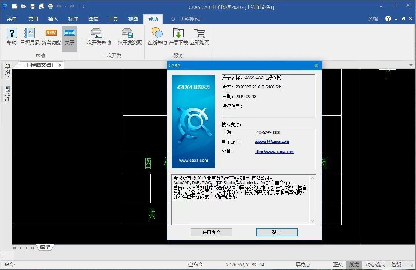Click the 使用协议 button

[211, 232]
